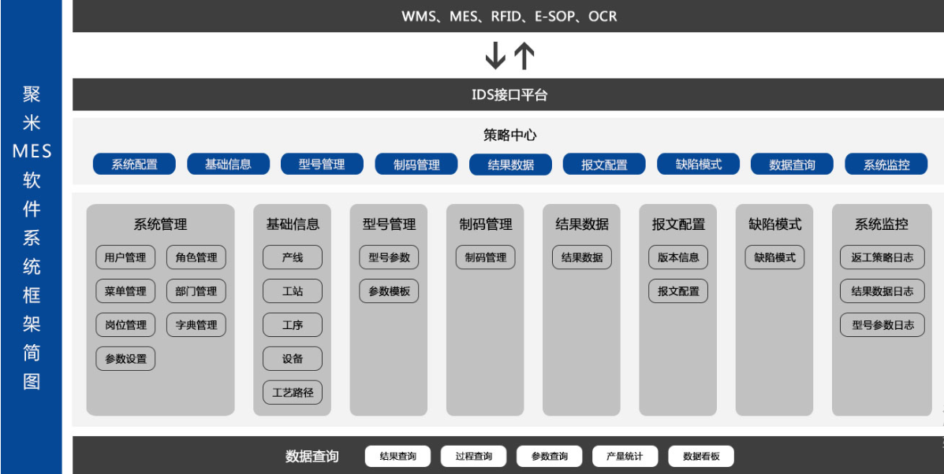Click 数据看板 in the bottom bar
Viewport: 944px width, 474px height.
701,457
